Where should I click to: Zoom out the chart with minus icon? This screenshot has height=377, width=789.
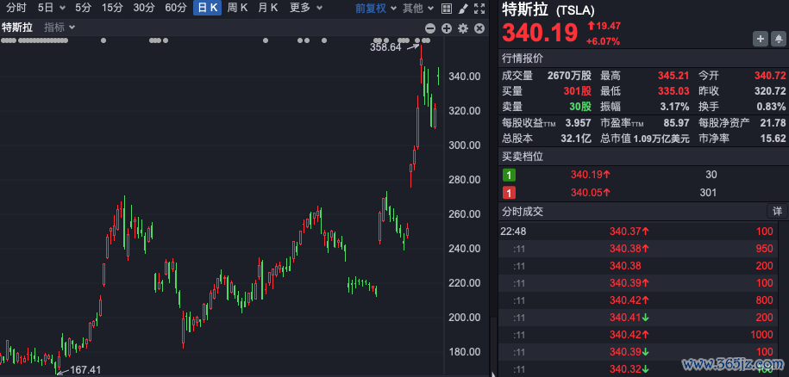pyautogui.click(x=429, y=28)
